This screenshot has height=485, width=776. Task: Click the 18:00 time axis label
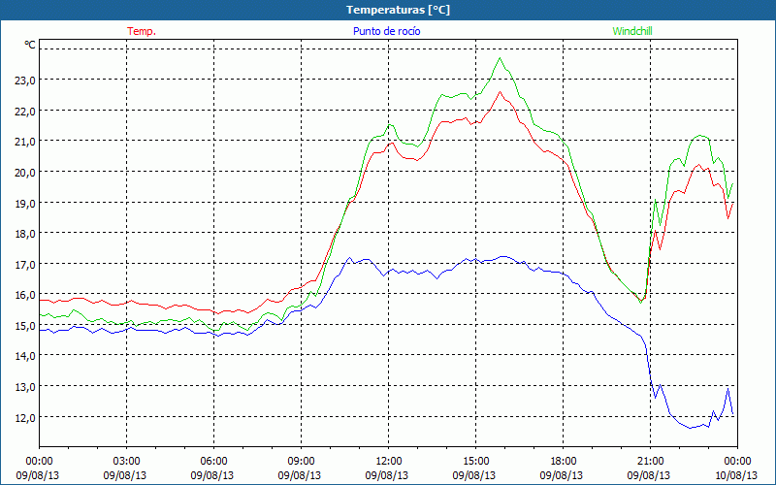(x=562, y=462)
